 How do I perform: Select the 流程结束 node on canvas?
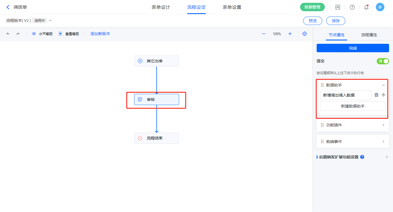point(156,138)
